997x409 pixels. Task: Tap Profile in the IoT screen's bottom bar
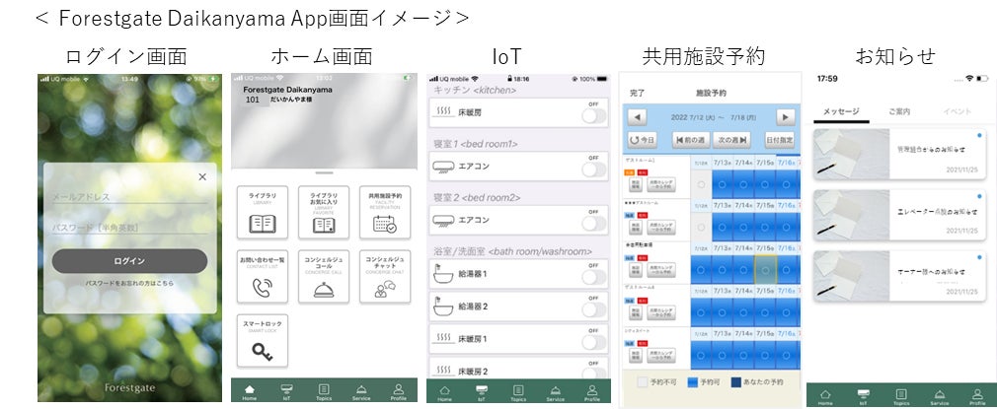tap(592, 394)
